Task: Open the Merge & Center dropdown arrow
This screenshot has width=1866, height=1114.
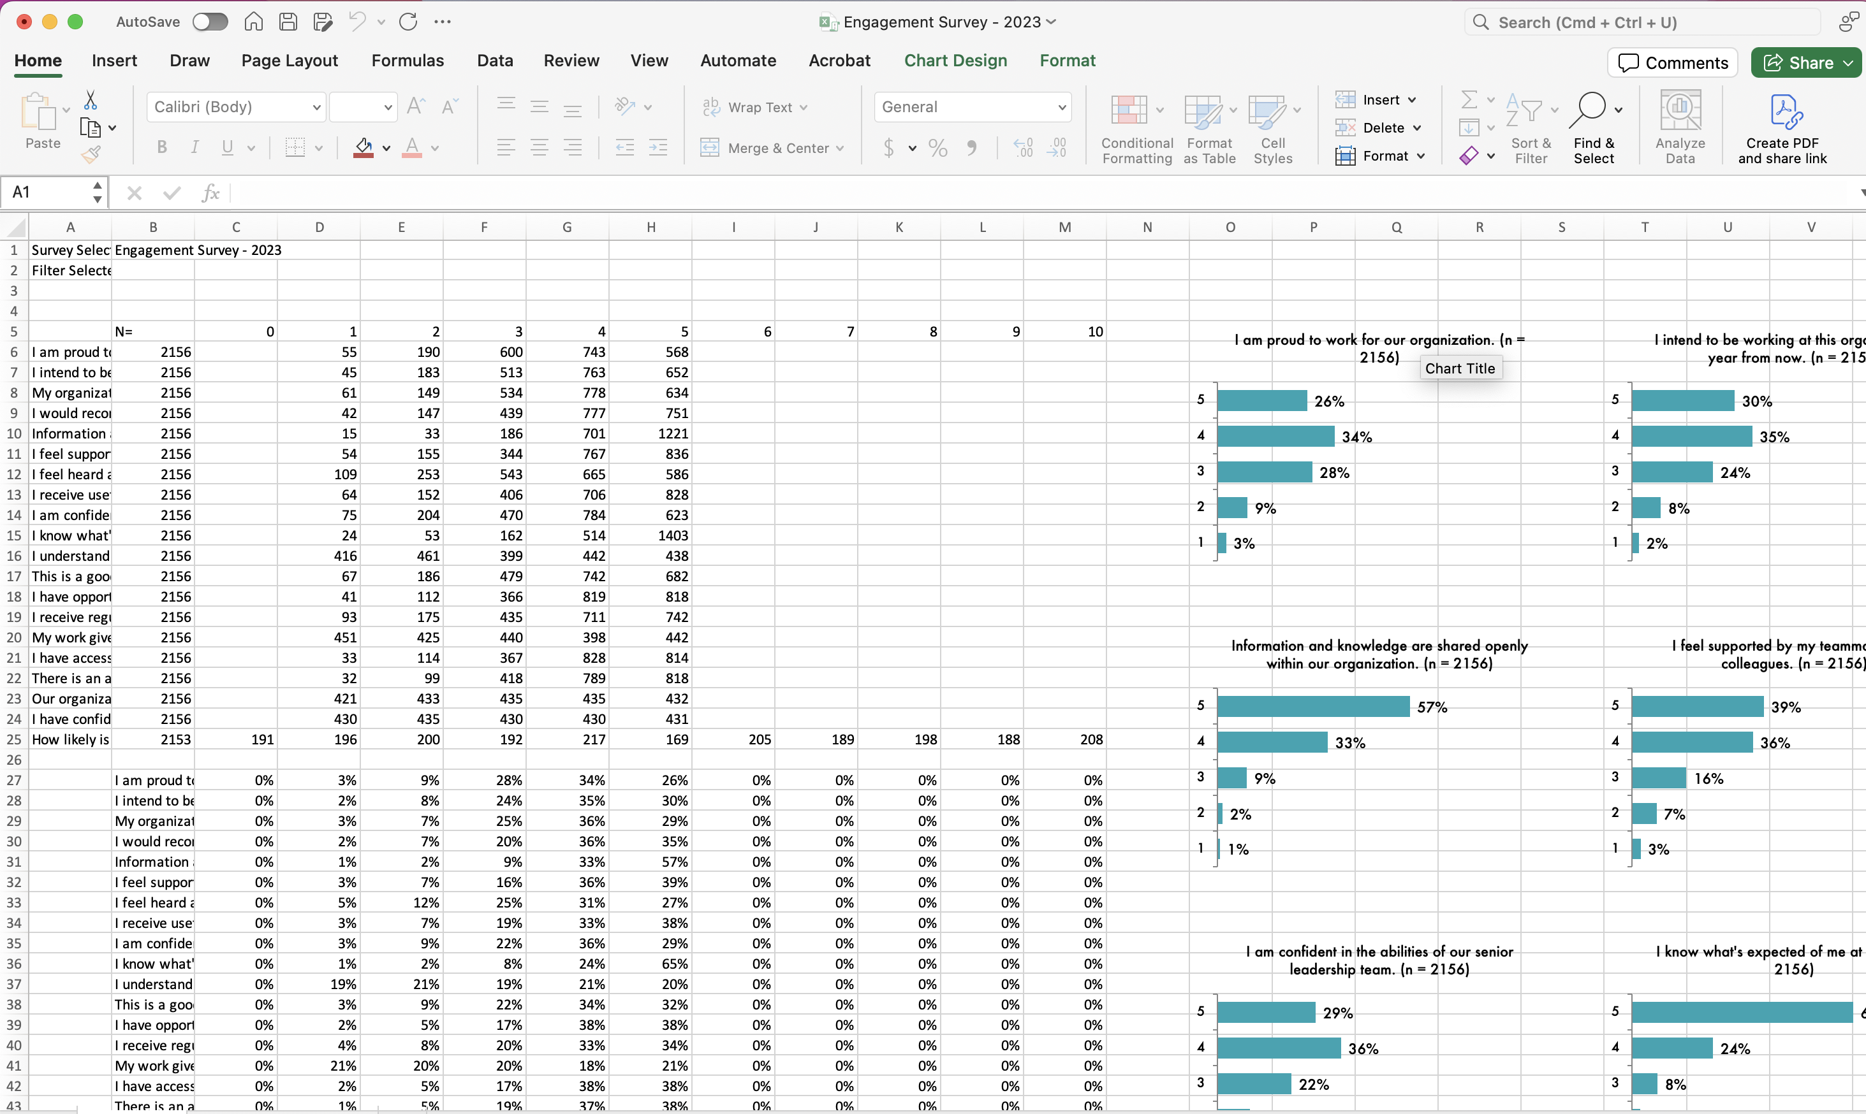Action: pyautogui.click(x=840, y=148)
